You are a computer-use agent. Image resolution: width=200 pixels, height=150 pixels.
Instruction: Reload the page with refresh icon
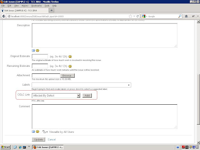tap(137, 16)
